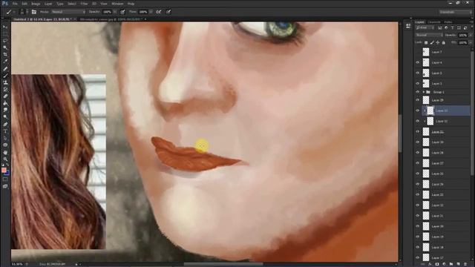Open the workspace switcher dropdown

click(455, 12)
